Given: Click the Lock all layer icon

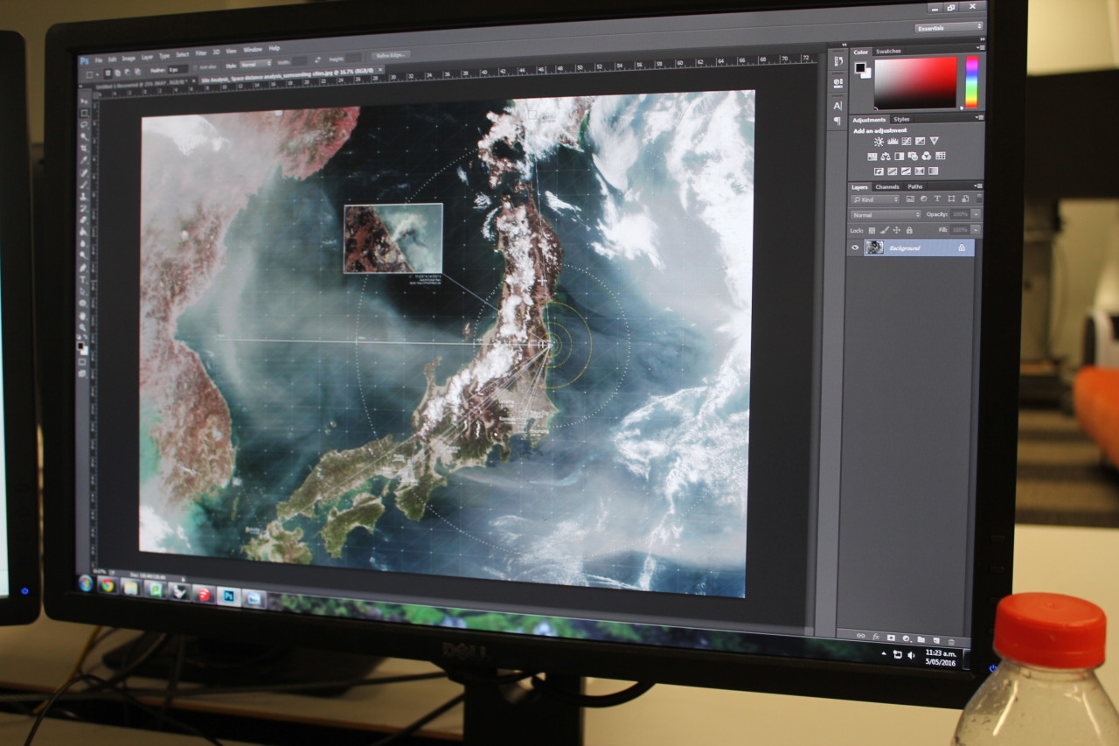Looking at the screenshot, I should (909, 230).
